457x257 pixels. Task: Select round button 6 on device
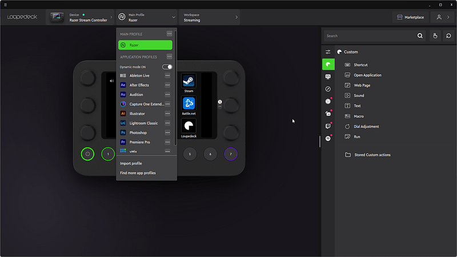coord(210,154)
